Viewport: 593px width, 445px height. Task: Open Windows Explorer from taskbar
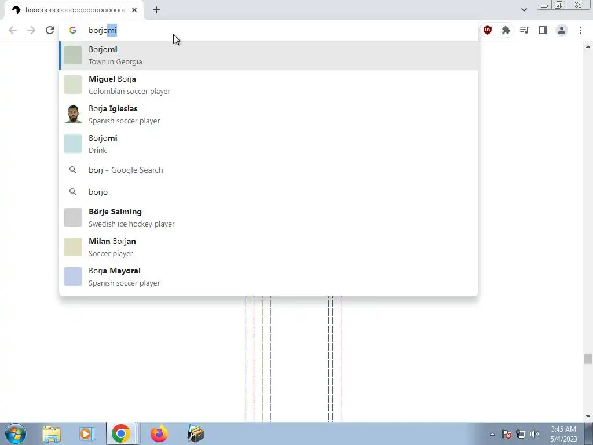pos(52,434)
